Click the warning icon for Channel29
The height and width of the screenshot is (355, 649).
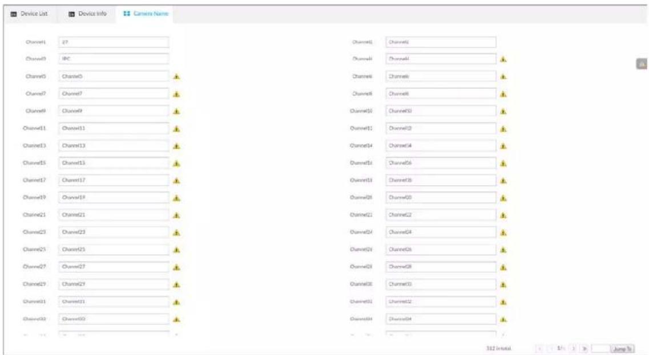click(x=177, y=285)
